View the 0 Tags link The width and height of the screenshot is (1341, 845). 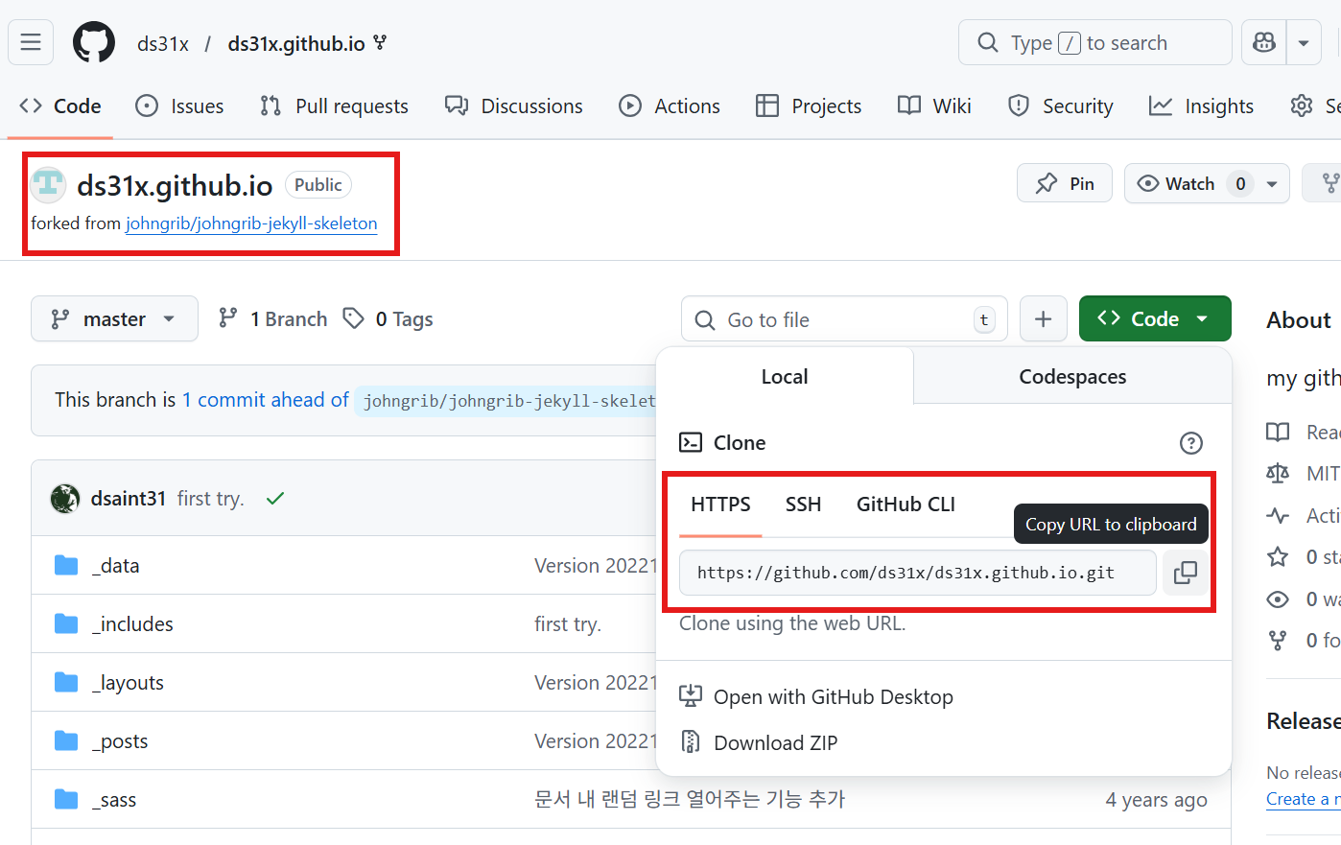click(388, 318)
